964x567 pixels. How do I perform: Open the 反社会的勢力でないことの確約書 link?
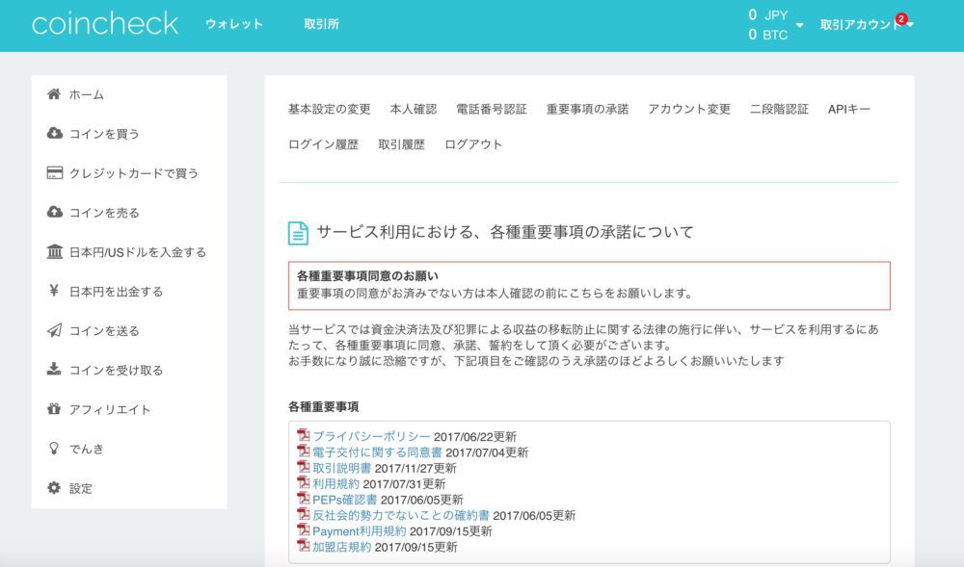[401, 515]
